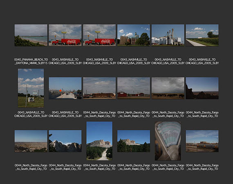The height and width of the screenshot is (184, 233).
Task: Click the 0044_North_Dacota_Fargo label under the logs photo
Action: click(99, 114)
